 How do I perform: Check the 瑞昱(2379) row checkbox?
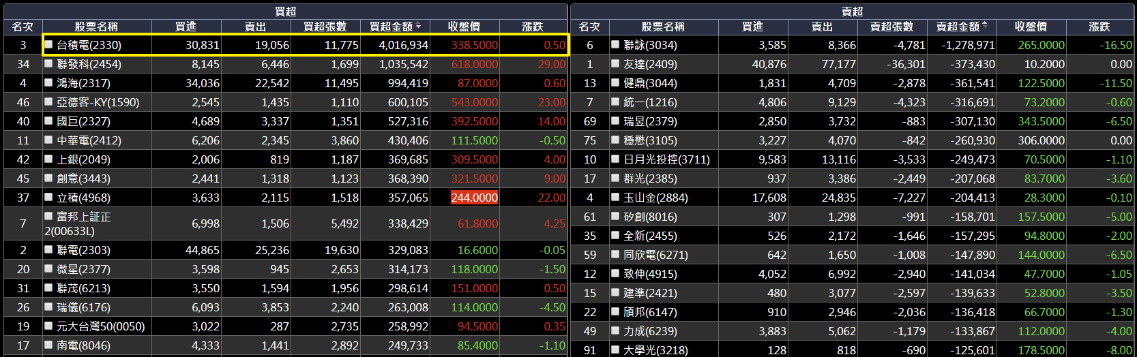[615, 121]
